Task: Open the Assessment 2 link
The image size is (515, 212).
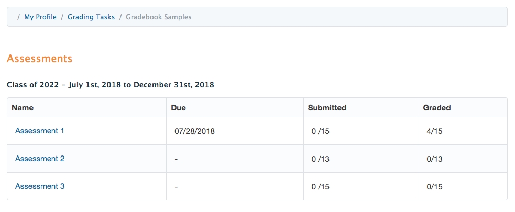Action: [40, 159]
